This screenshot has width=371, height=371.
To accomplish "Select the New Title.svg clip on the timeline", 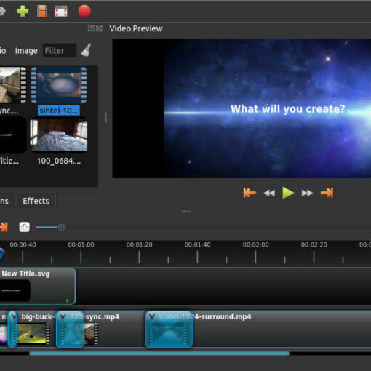I will pyautogui.click(x=38, y=286).
